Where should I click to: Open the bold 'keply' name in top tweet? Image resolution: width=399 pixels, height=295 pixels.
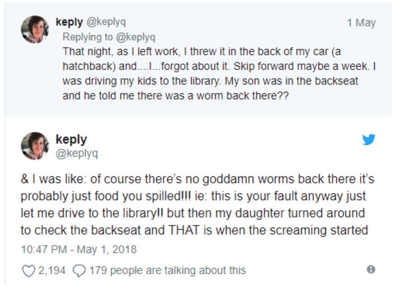click(69, 22)
